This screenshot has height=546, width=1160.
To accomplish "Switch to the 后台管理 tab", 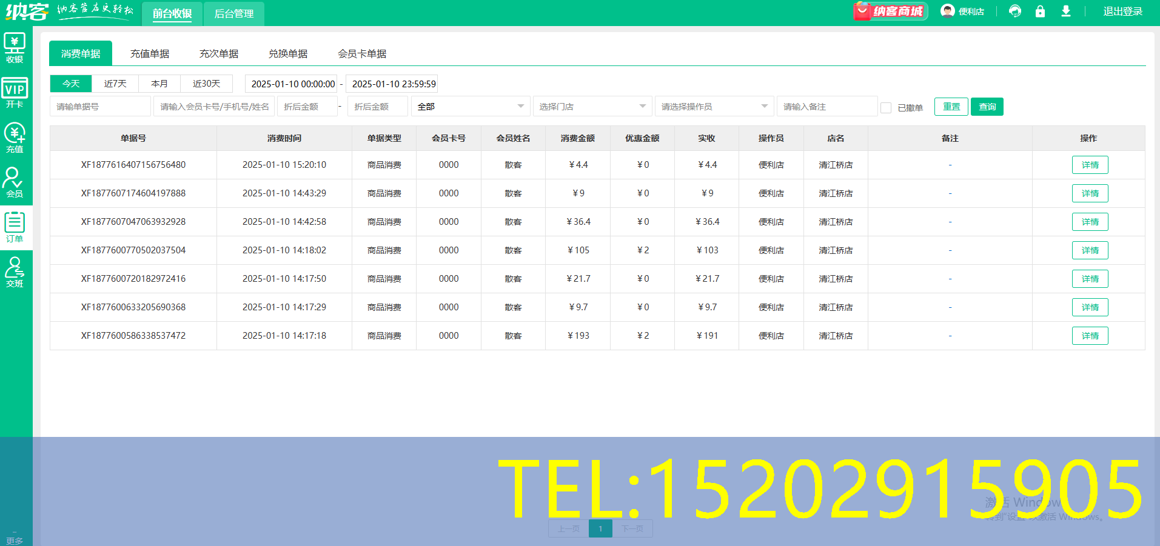I will point(233,13).
